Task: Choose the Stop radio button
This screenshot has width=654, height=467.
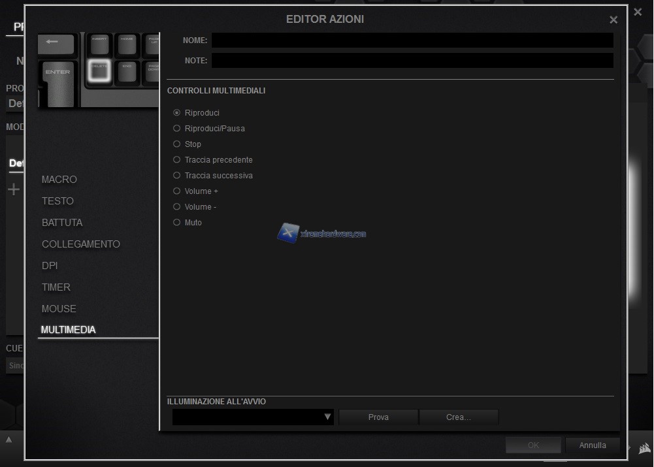Action: (176, 144)
